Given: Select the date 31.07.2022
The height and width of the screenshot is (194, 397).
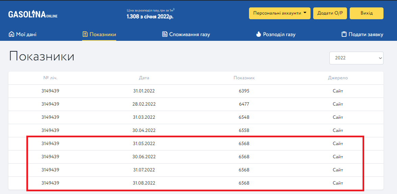Looking at the screenshot, I should [x=144, y=170].
